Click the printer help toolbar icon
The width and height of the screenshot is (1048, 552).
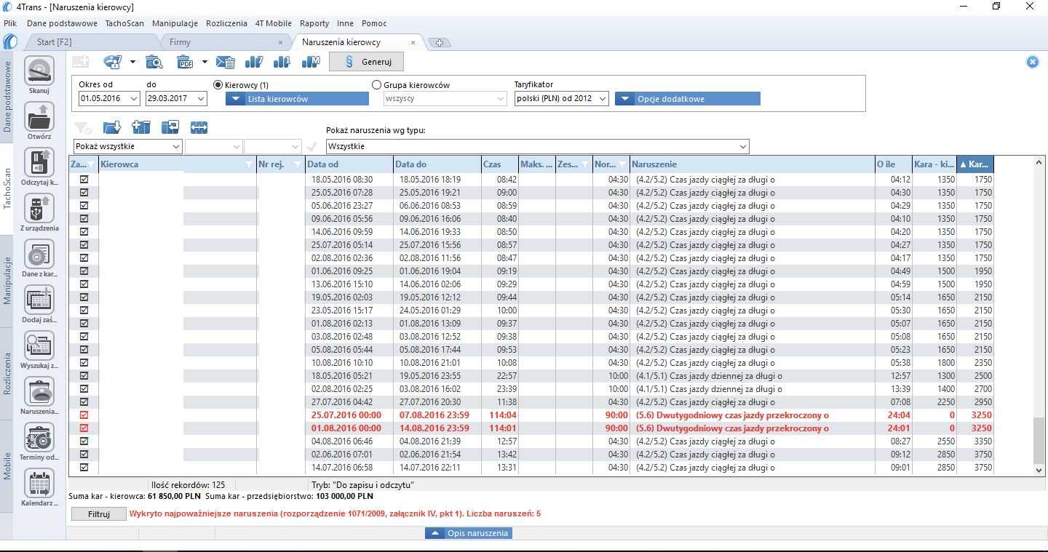[113, 62]
